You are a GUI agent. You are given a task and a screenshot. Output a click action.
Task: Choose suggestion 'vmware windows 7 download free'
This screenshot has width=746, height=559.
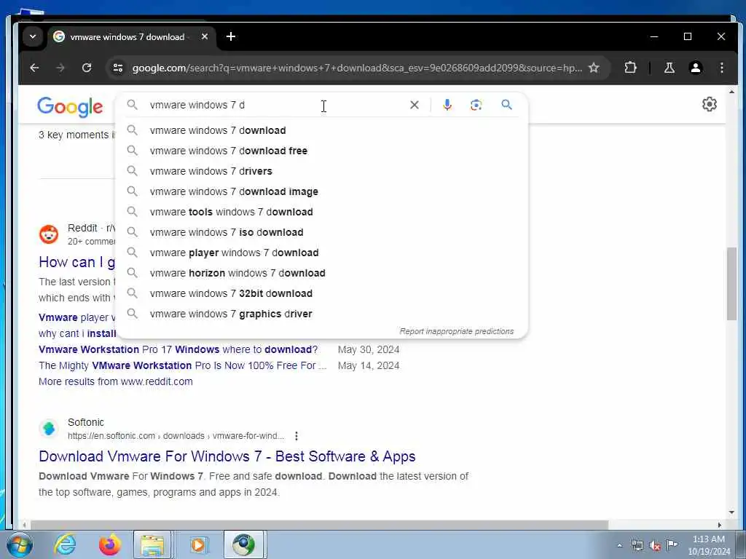point(321,151)
